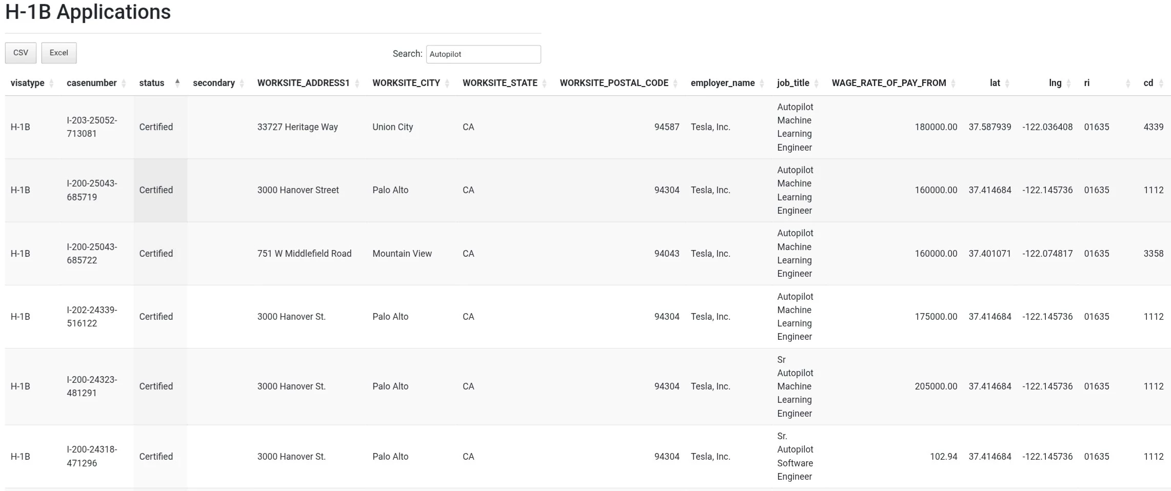1171x491 pixels.
Task: Click address 33727 Heritage Way
Action: (x=297, y=127)
